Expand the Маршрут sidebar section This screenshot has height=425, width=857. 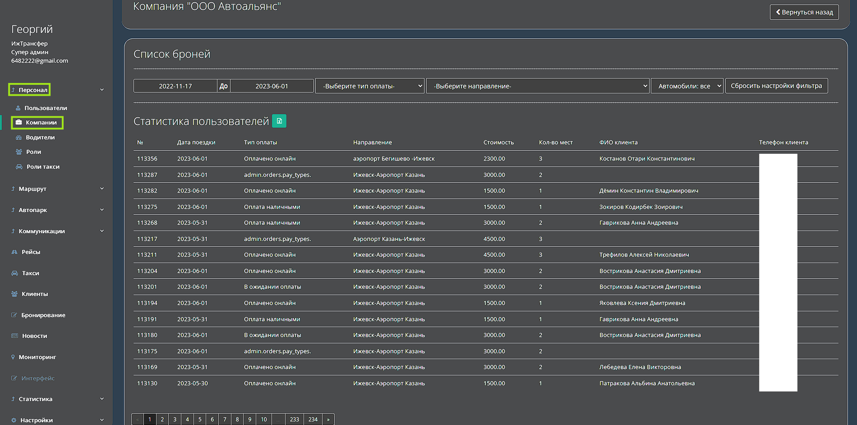tap(32, 189)
